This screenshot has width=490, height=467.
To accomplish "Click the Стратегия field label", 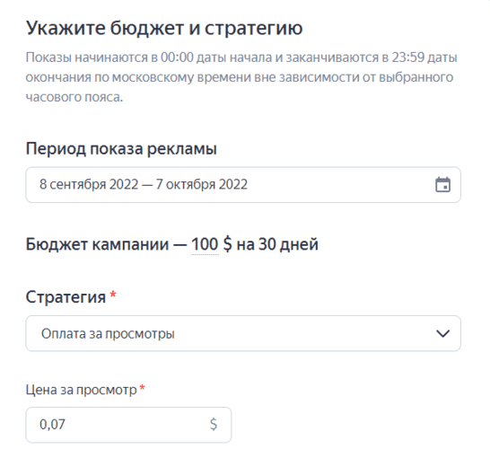I will [66, 297].
